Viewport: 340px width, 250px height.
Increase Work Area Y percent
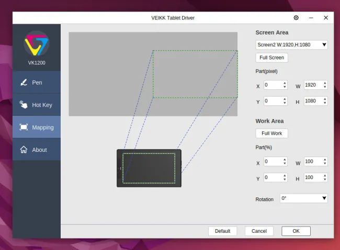click(285, 175)
